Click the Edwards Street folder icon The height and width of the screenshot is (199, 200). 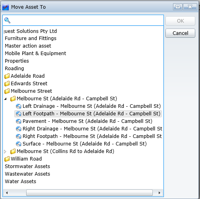[x=7, y=84]
